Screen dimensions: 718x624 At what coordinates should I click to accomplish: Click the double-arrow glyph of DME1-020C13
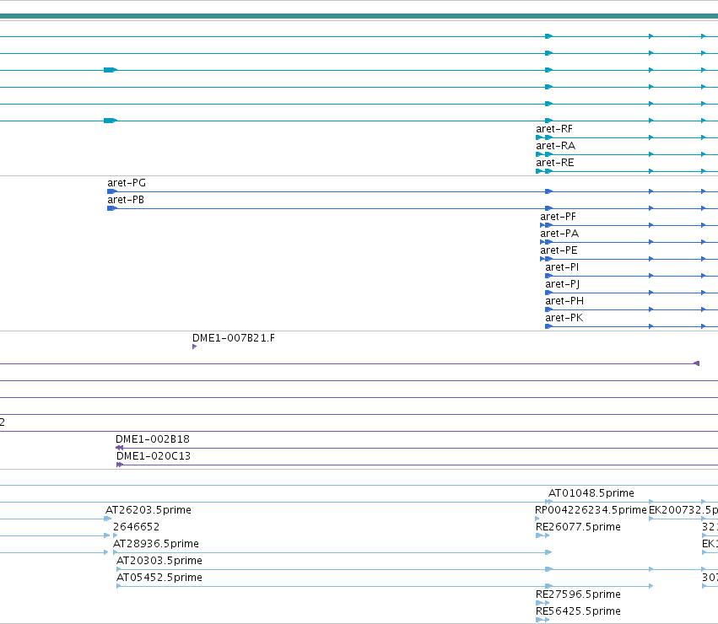[x=120, y=465]
